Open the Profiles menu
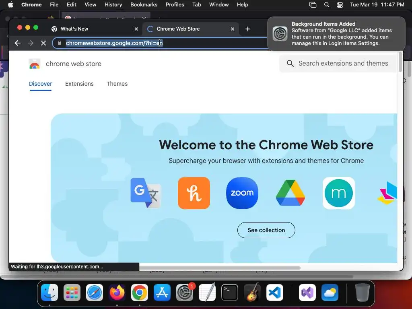The height and width of the screenshot is (309, 412). click(175, 5)
